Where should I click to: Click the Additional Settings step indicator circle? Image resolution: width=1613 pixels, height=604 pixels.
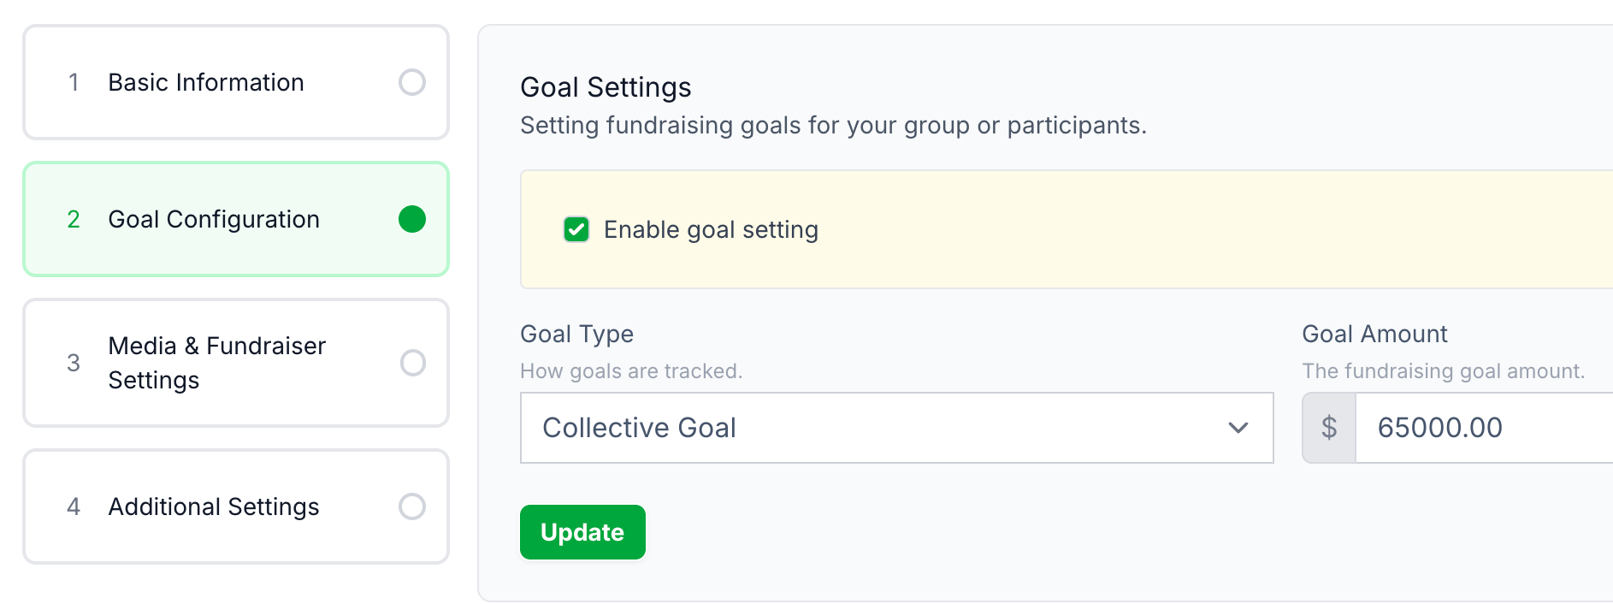pyautogui.click(x=412, y=506)
